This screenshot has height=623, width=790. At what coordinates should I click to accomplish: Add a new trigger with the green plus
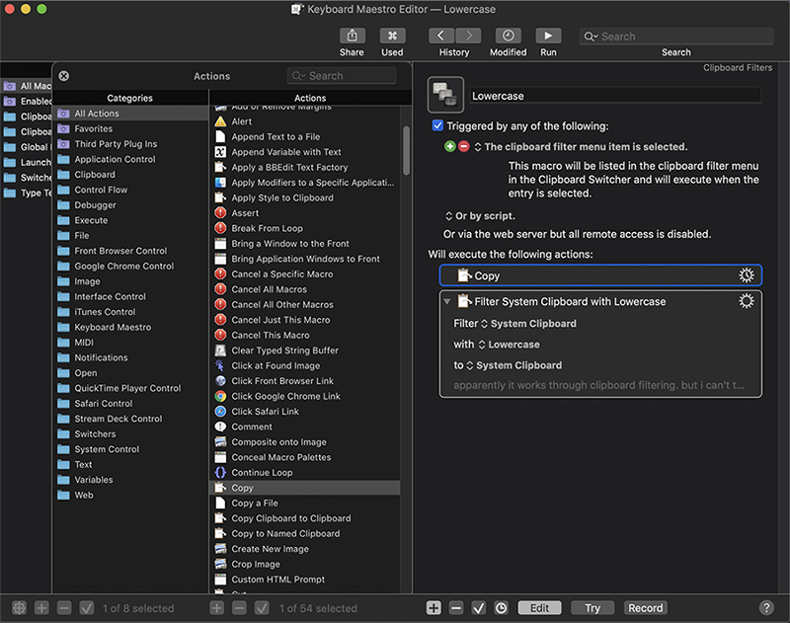click(x=450, y=146)
